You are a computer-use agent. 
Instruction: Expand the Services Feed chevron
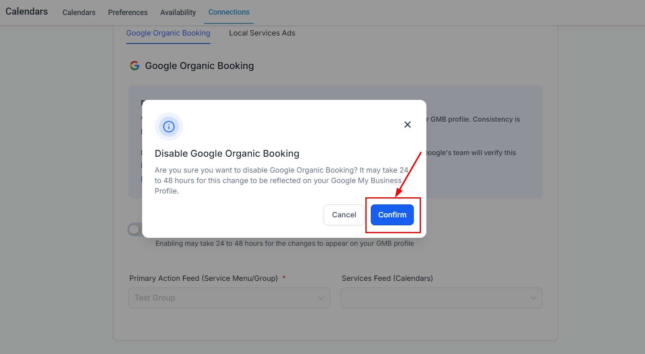tap(533, 298)
